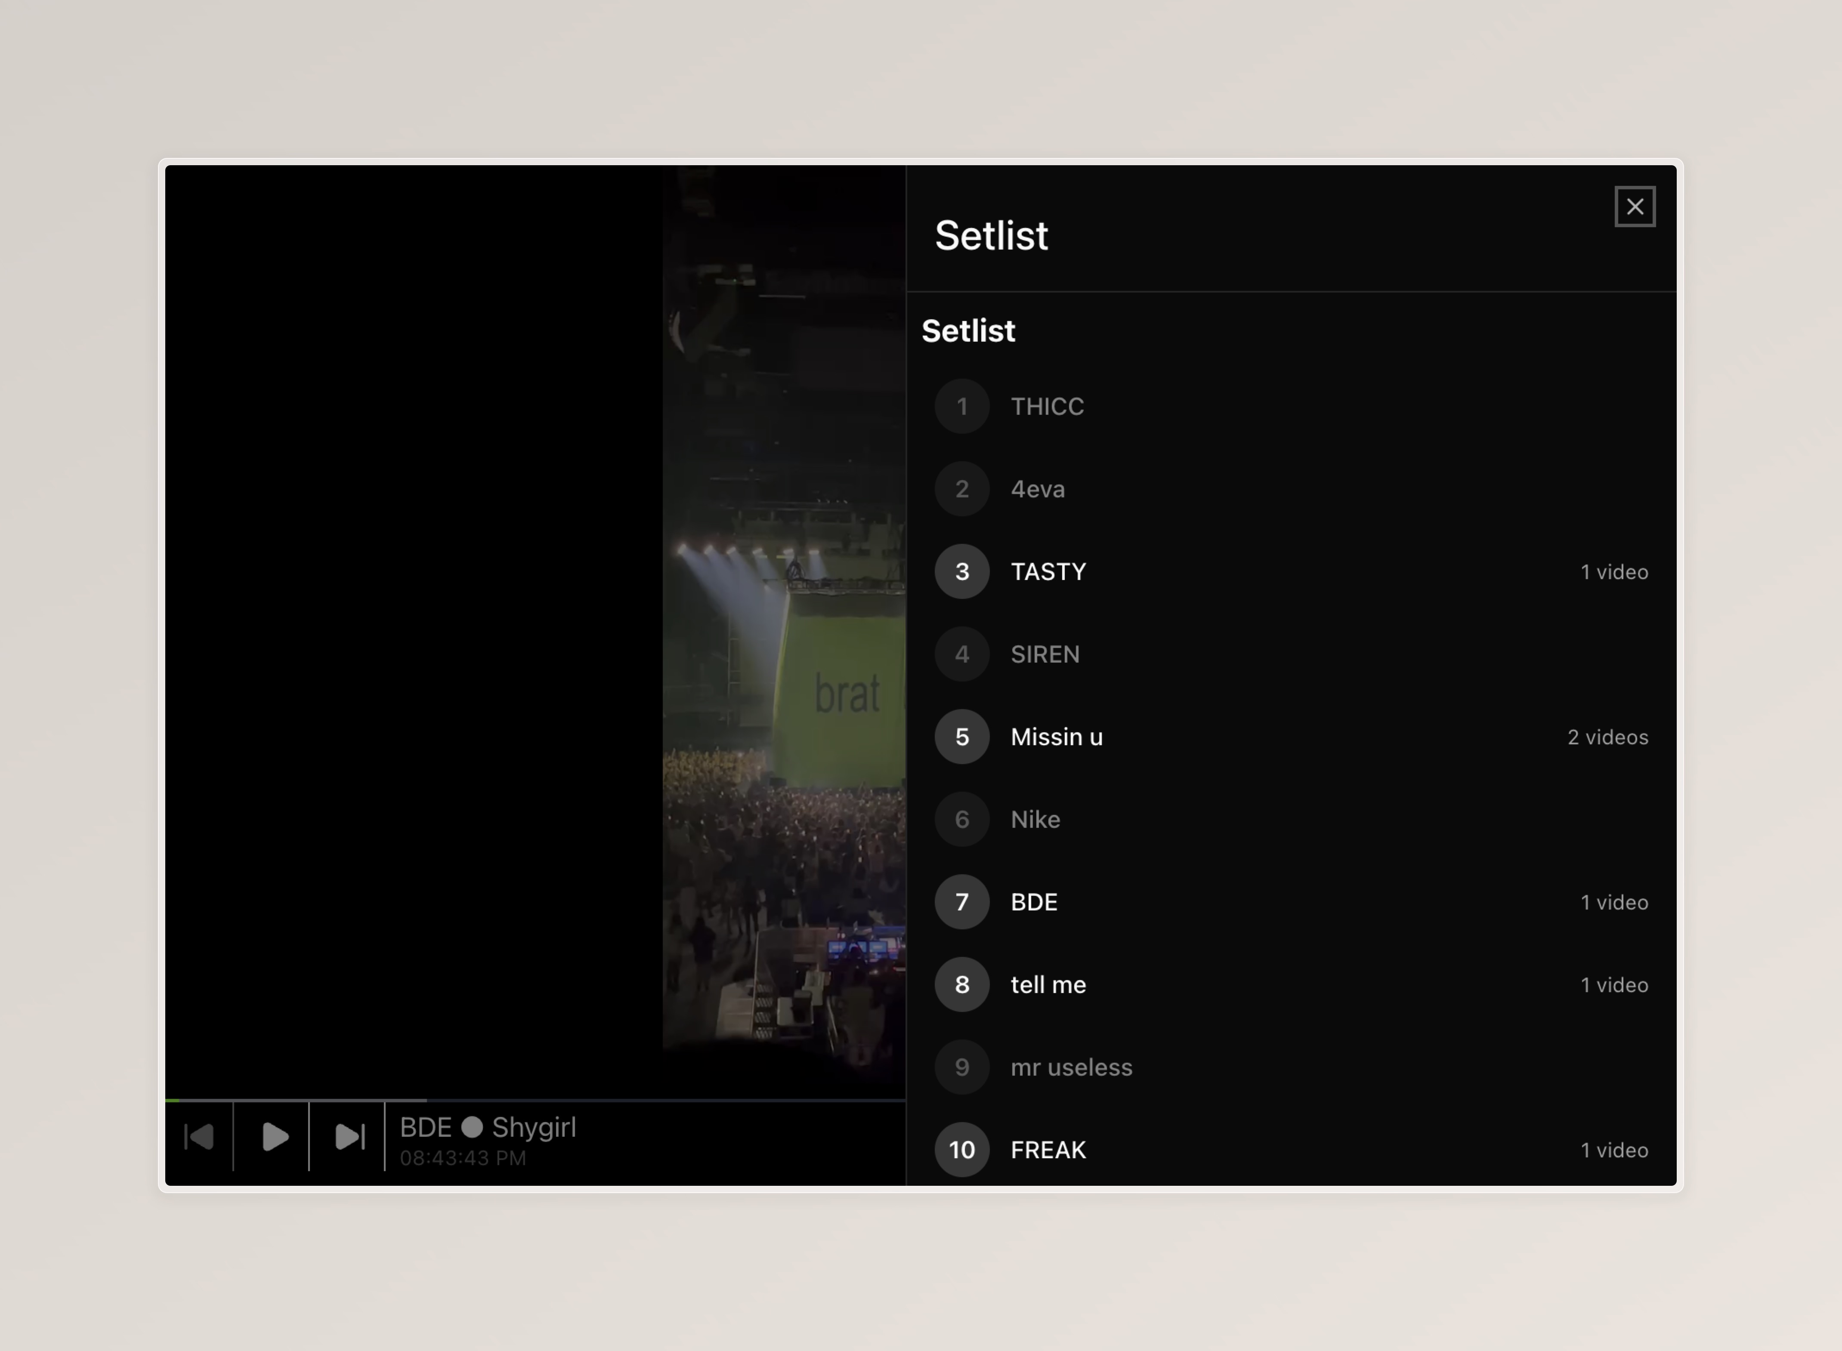Open the song THICC in setlist
Screen dimensions: 1842x1351
tap(1046, 407)
